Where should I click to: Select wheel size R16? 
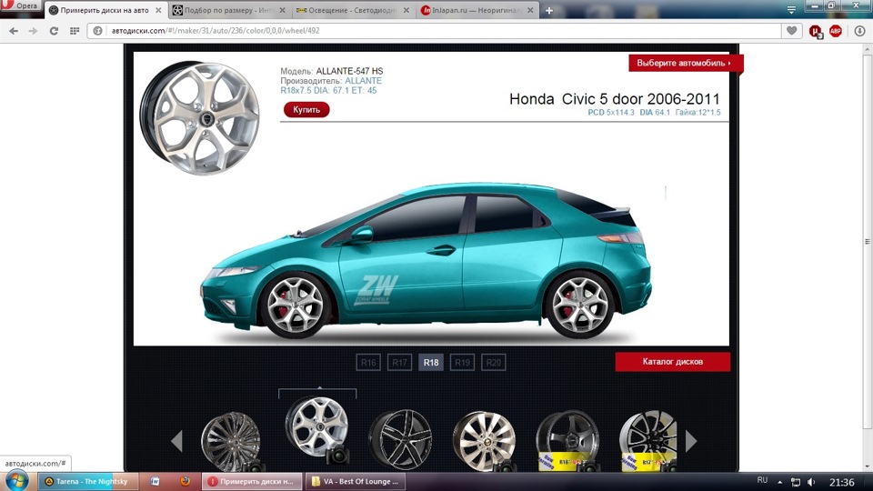pos(368,363)
